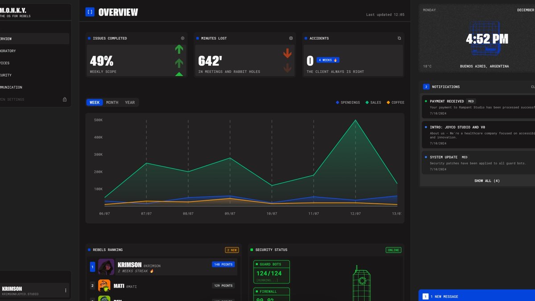Image resolution: width=535 pixels, height=301 pixels.
Task: Click the Online status badge
Action: coord(393,250)
